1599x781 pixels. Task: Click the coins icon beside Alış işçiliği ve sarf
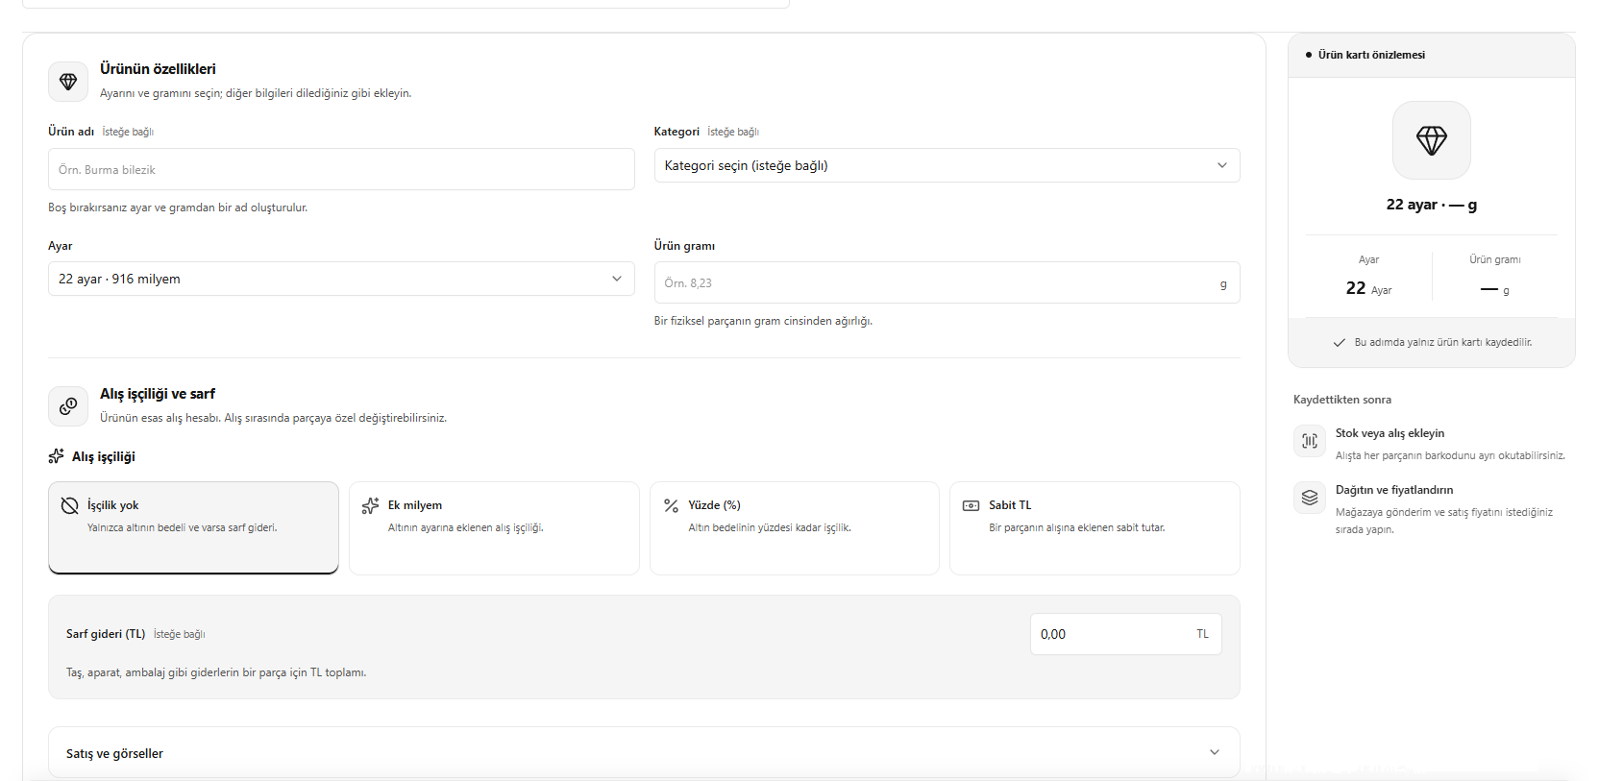point(68,406)
